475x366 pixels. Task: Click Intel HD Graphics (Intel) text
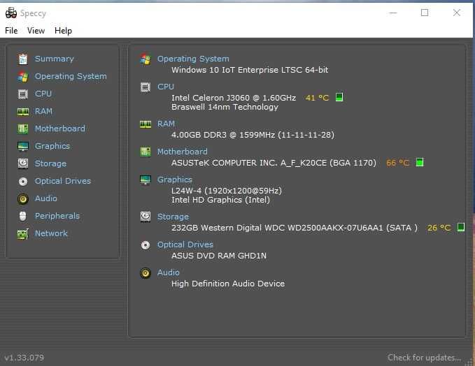coord(220,200)
